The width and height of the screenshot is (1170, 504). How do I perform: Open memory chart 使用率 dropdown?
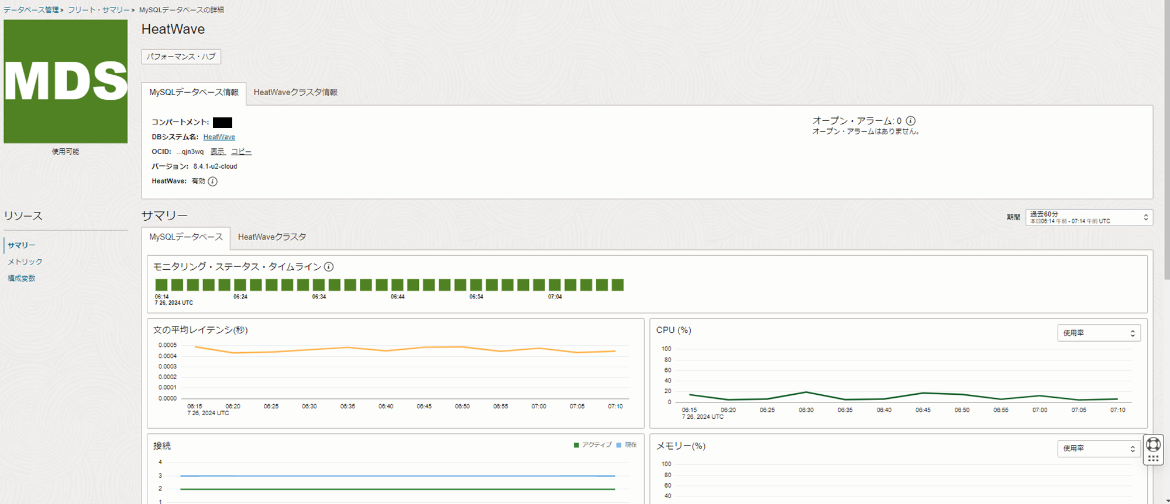(1099, 449)
